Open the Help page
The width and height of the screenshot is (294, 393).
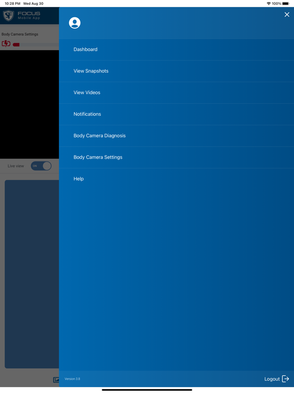tap(176, 179)
